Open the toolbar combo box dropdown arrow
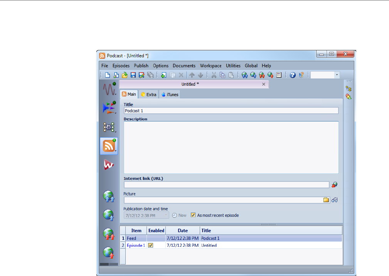 pyautogui.click(x=337, y=75)
